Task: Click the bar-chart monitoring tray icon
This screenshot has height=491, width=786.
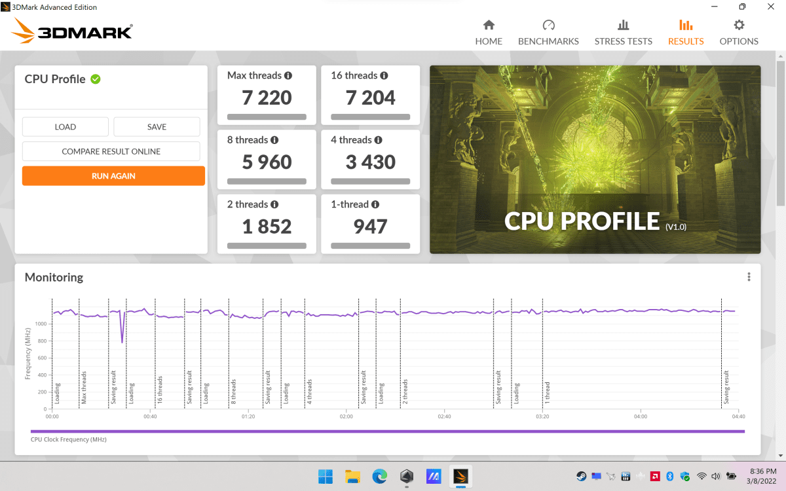Action: (x=626, y=476)
